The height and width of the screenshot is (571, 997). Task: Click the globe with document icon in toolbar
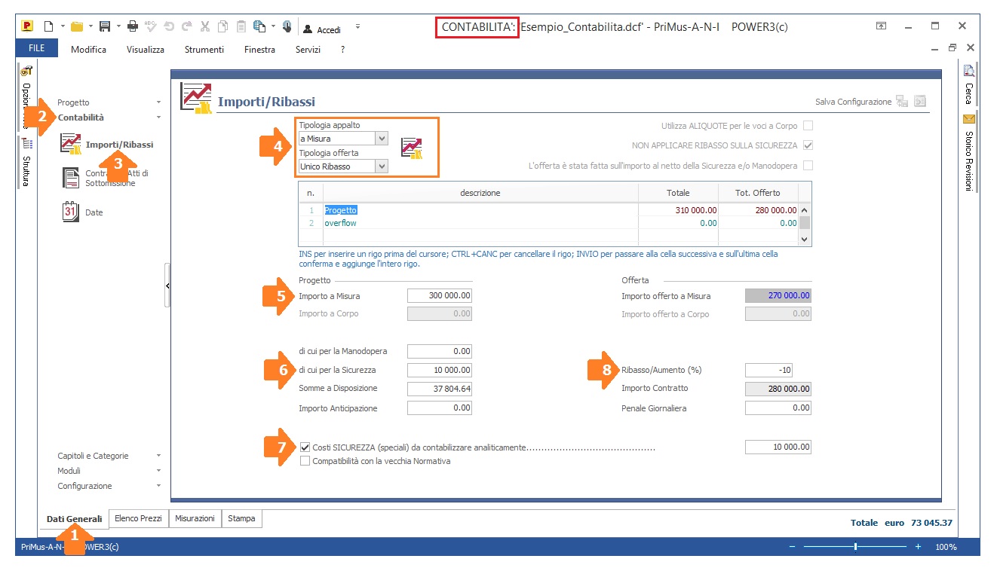(x=259, y=26)
